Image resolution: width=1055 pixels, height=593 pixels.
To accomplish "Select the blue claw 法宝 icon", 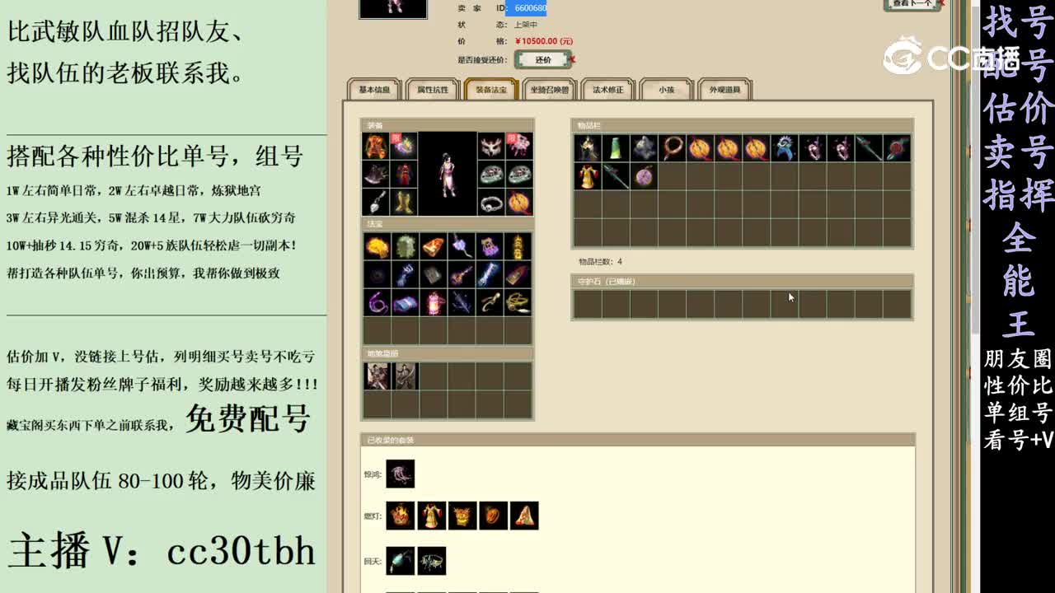I will [x=406, y=273].
